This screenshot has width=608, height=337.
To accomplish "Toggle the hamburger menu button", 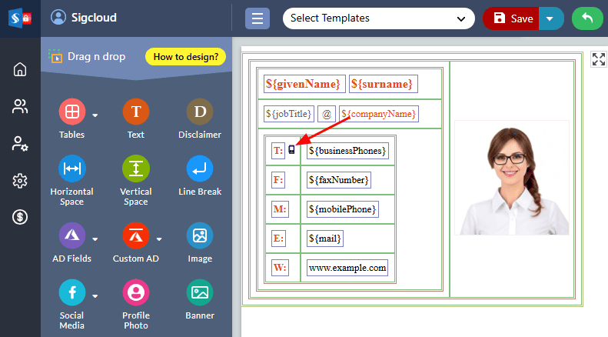I will click(257, 18).
